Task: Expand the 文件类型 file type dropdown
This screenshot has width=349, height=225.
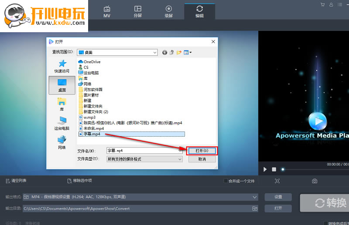Action: (180, 159)
